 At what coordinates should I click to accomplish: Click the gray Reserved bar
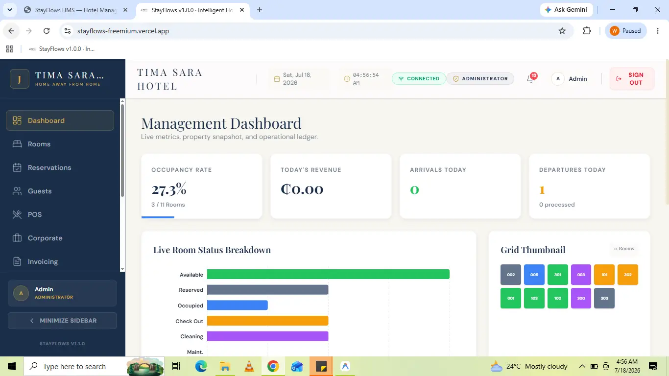click(x=267, y=290)
